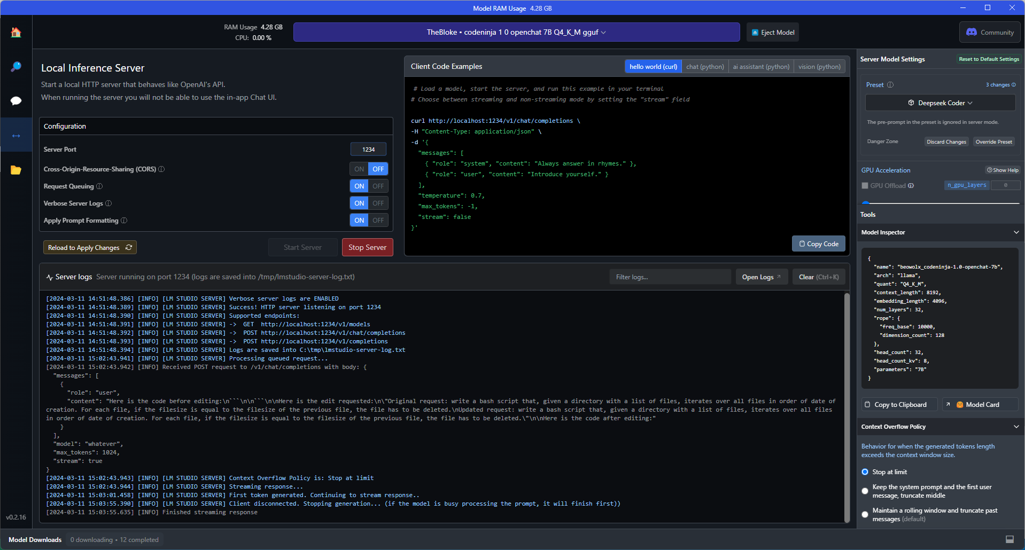
Task: Turn off Request Queuing
Action: [378, 186]
